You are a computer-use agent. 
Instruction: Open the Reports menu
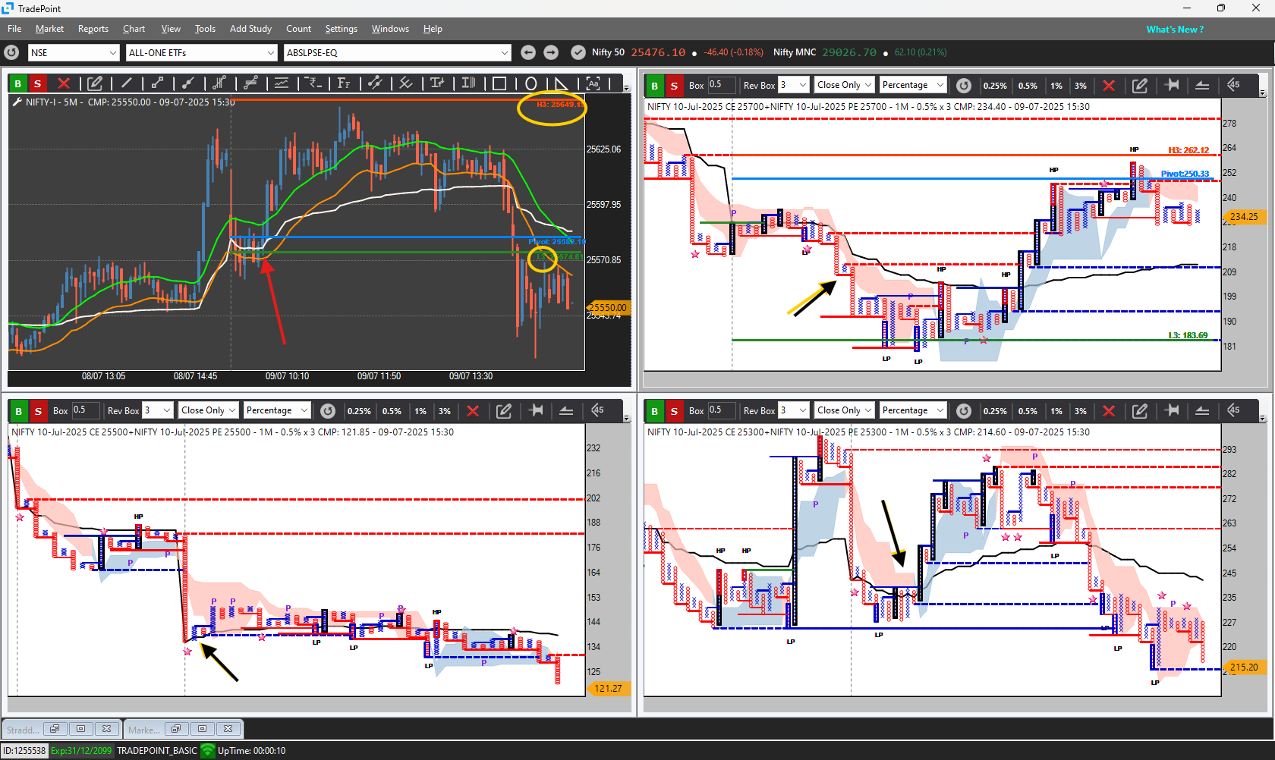[93, 29]
